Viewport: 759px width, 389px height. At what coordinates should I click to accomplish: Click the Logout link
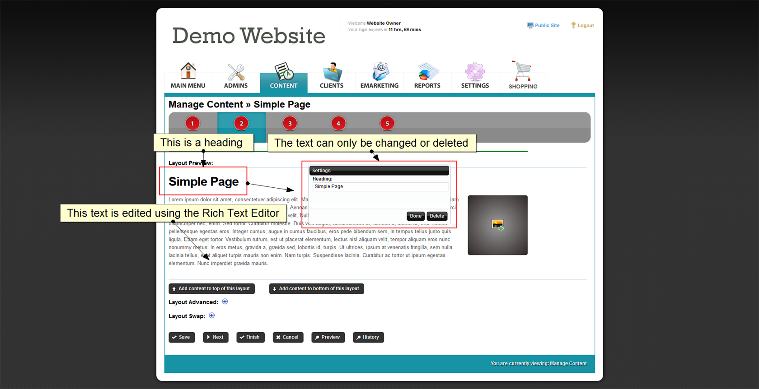click(583, 26)
